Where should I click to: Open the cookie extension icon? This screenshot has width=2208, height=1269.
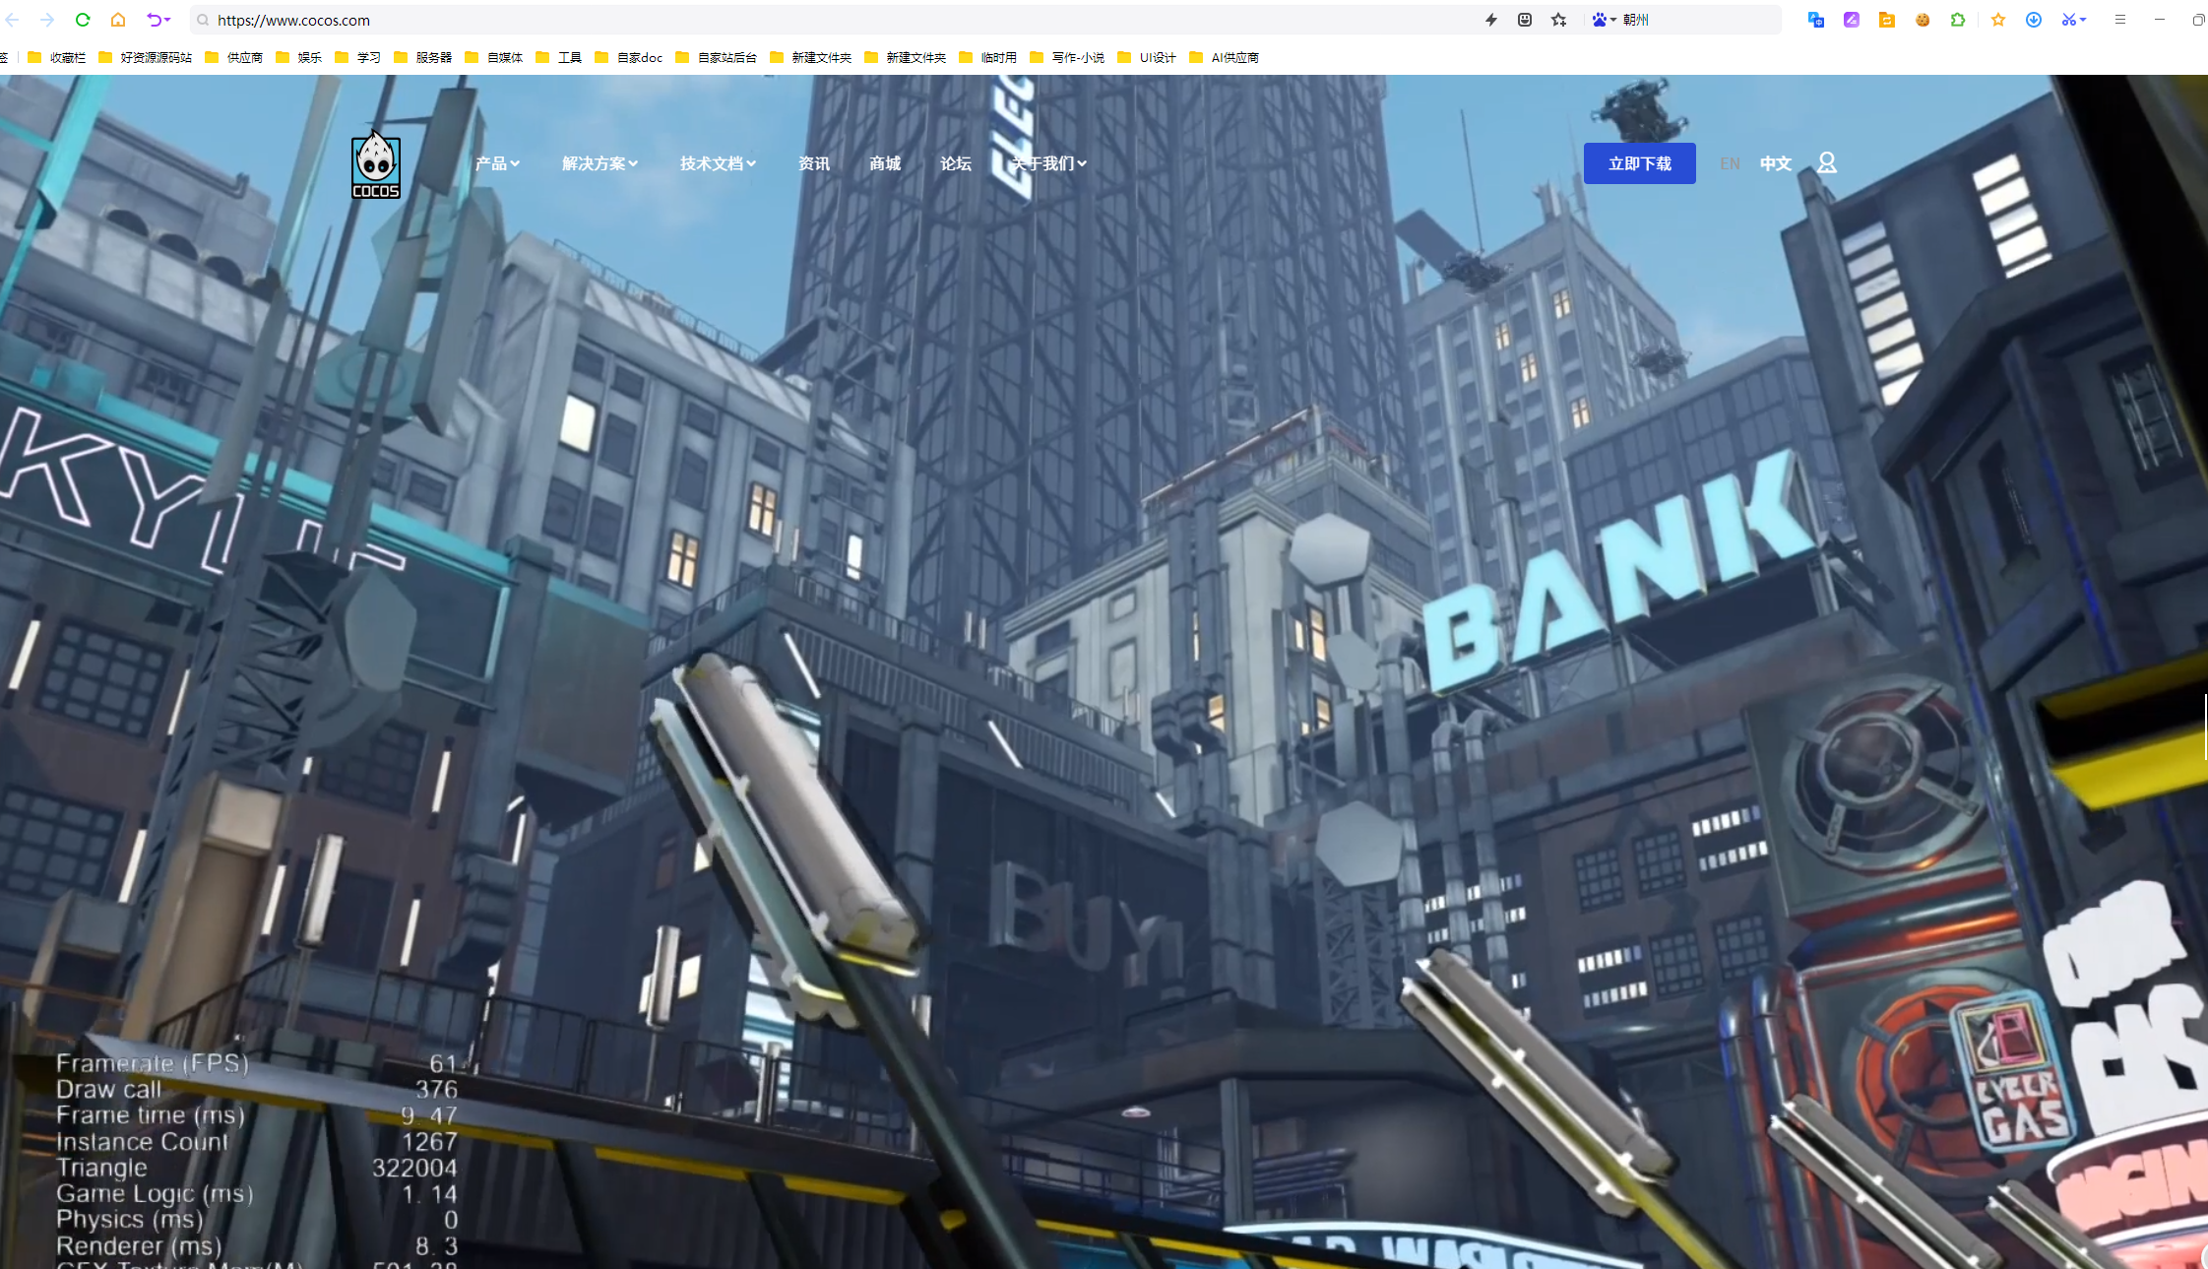[x=1923, y=20]
